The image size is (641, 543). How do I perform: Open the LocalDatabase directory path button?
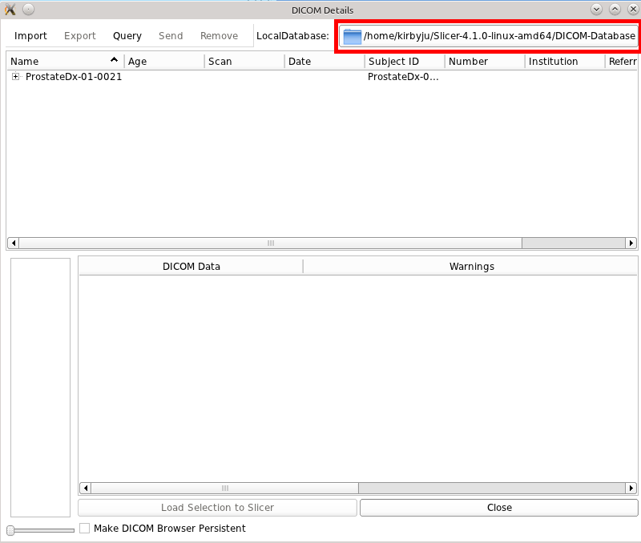(x=489, y=36)
